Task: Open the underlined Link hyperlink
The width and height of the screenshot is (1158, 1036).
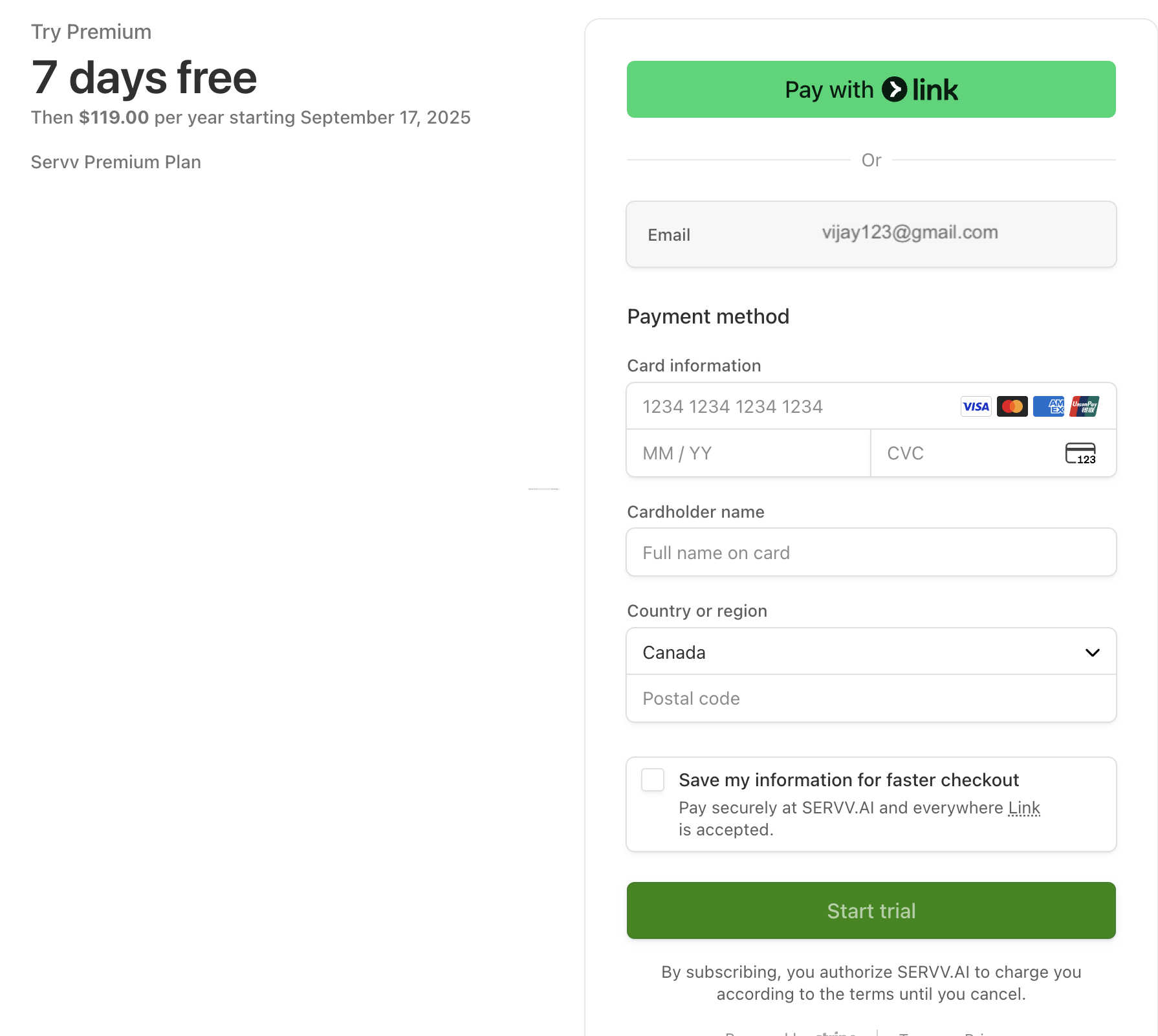Action: [1024, 808]
